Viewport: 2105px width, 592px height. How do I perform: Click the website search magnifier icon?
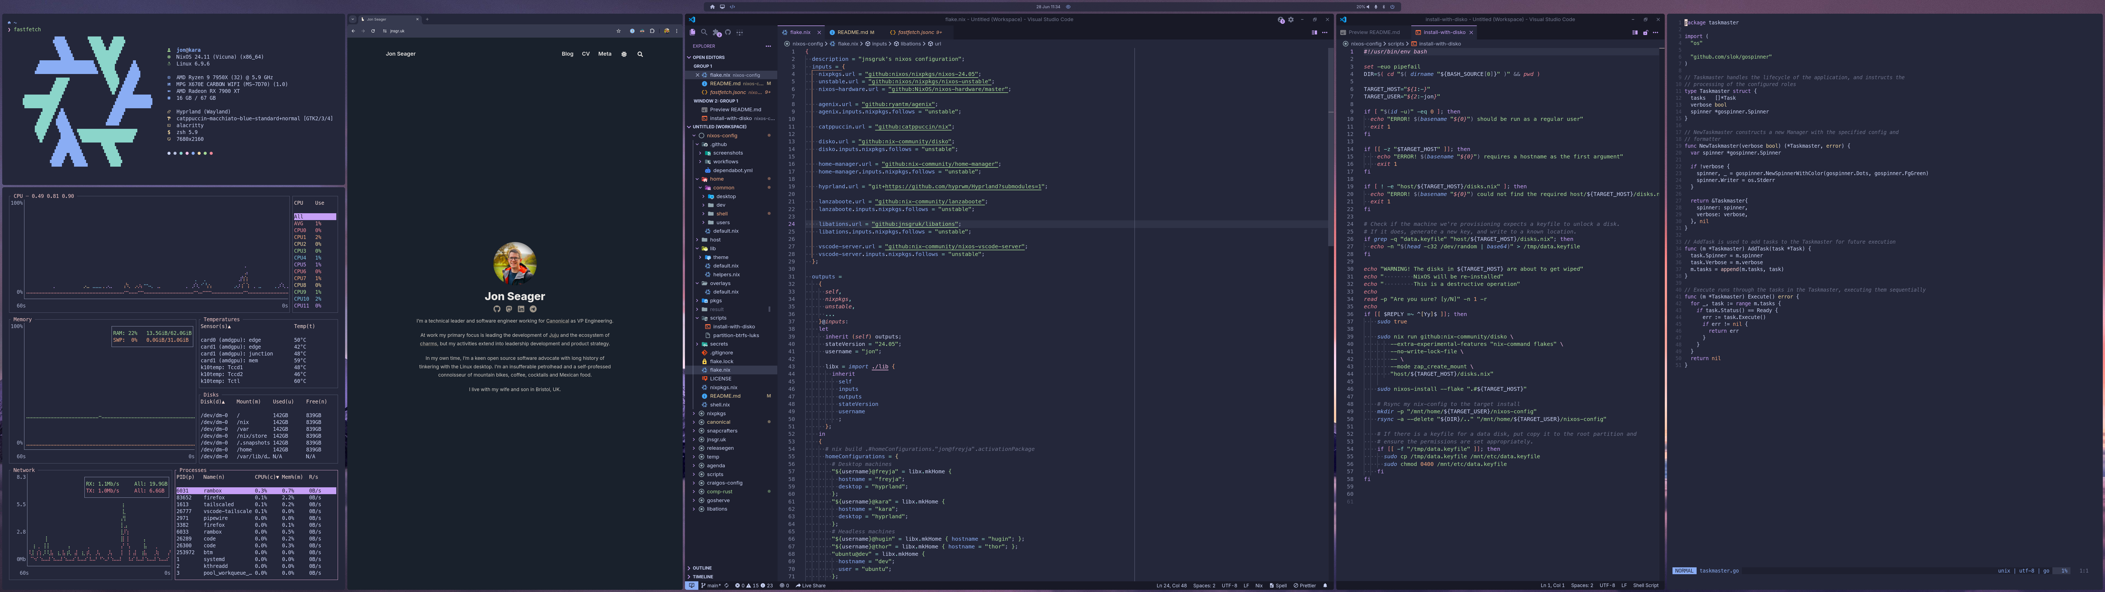click(640, 54)
